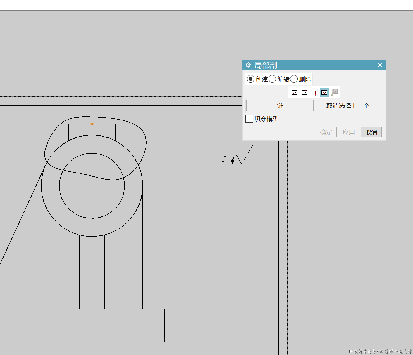Click the orange base point marker
Viewport: 413px width, 355px height.
tap(92, 124)
